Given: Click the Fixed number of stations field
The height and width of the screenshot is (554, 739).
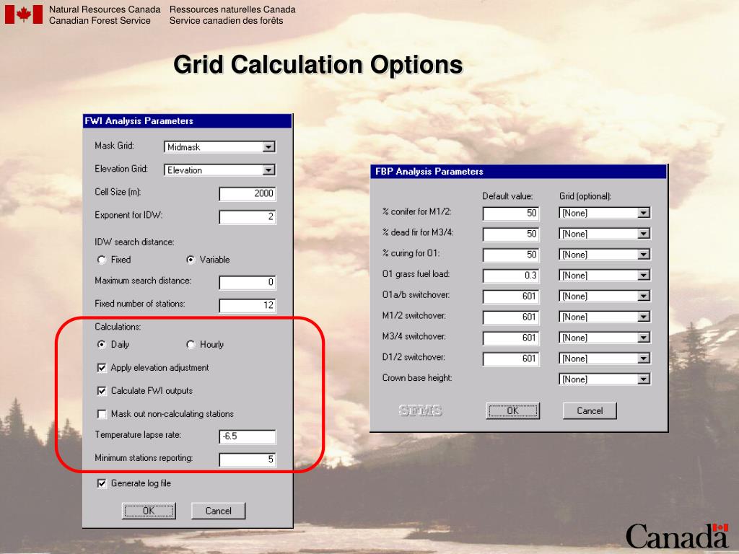Looking at the screenshot, I should click(x=248, y=305).
